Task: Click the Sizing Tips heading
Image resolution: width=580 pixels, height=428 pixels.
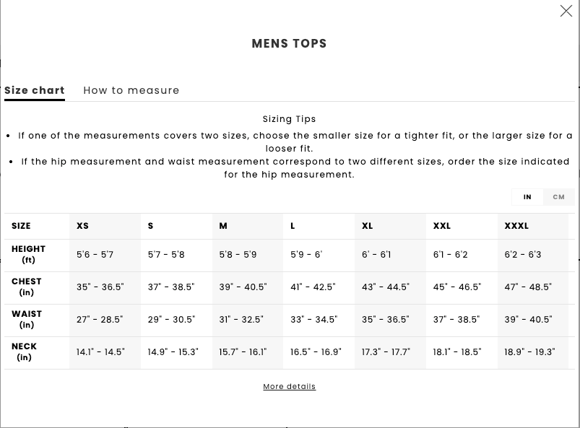Action: tap(289, 119)
